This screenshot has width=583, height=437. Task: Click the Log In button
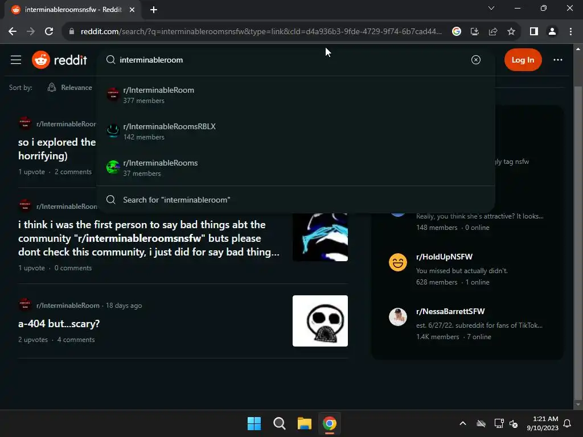coord(523,60)
